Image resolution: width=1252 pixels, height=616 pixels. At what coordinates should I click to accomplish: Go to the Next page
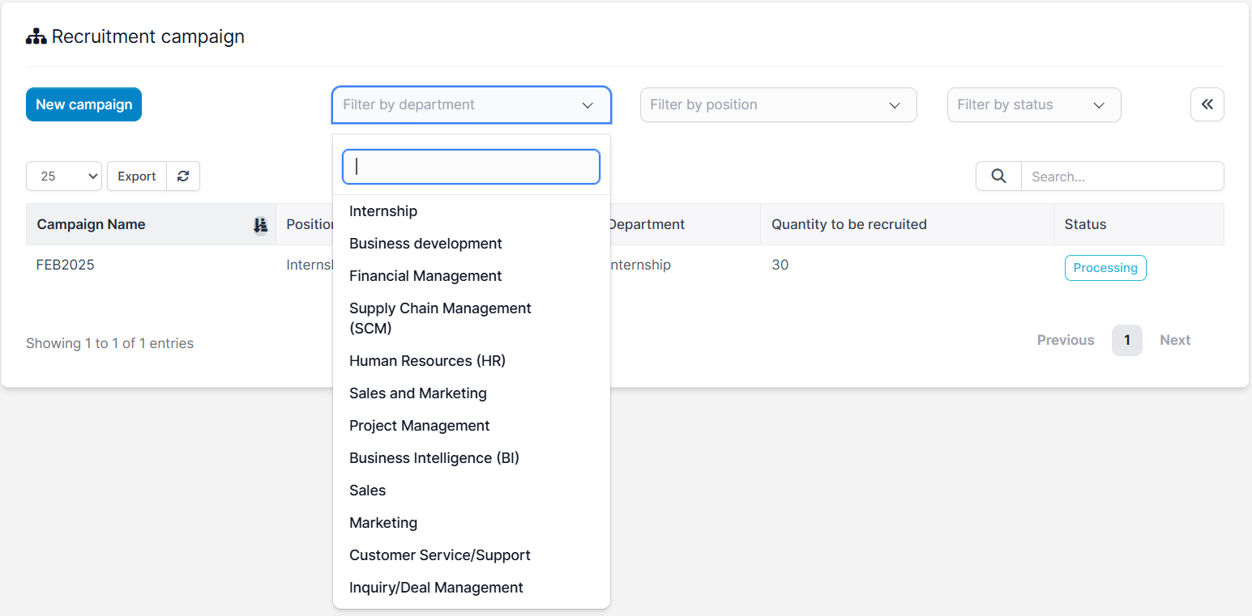click(x=1174, y=341)
